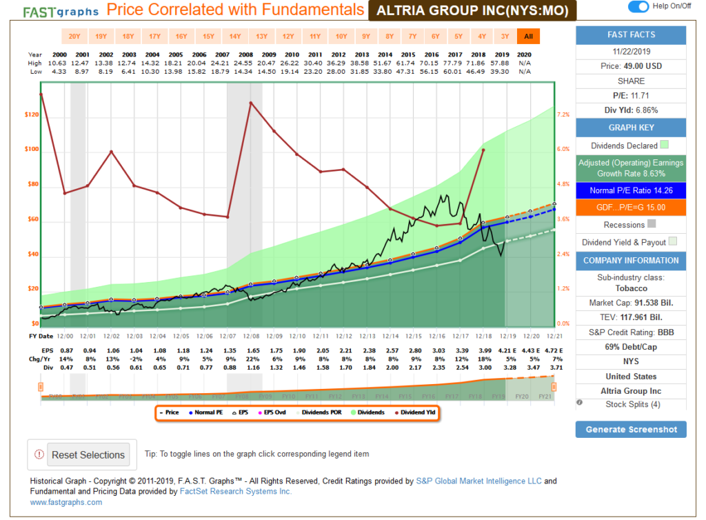
Task: Click the 69% Debt/Cap entry
Action: click(x=632, y=347)
